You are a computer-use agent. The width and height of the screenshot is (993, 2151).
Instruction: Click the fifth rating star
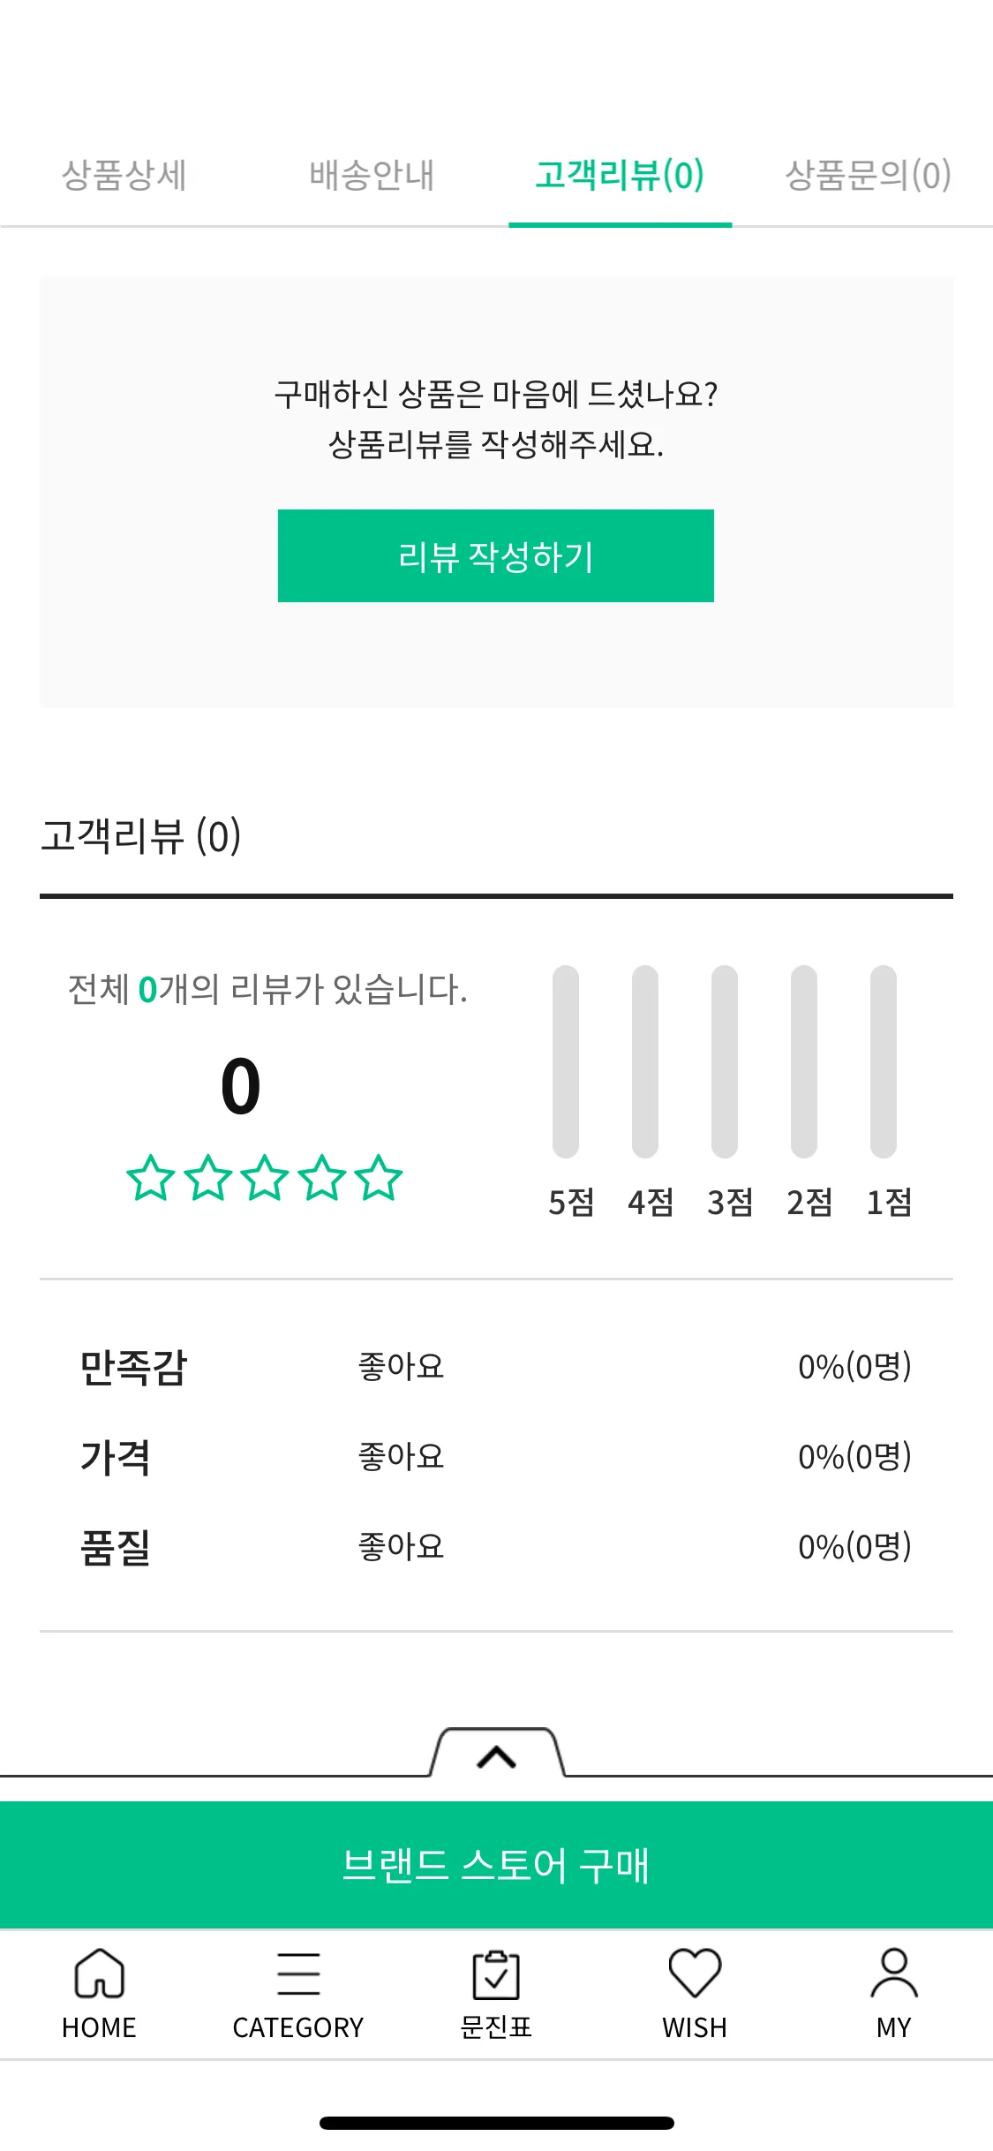[x=379, y=1178]
